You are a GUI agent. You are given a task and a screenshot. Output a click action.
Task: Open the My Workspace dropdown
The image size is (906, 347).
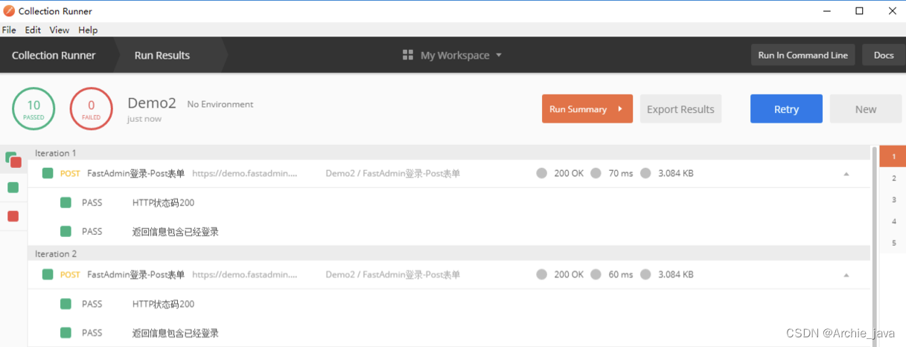(461, 55)
